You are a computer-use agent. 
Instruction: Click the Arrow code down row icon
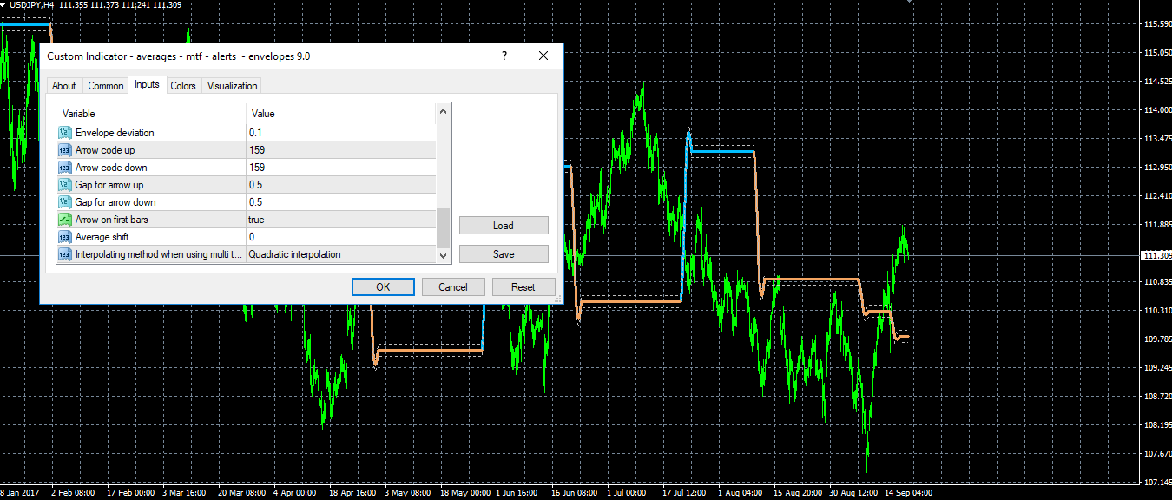(65, 168)
